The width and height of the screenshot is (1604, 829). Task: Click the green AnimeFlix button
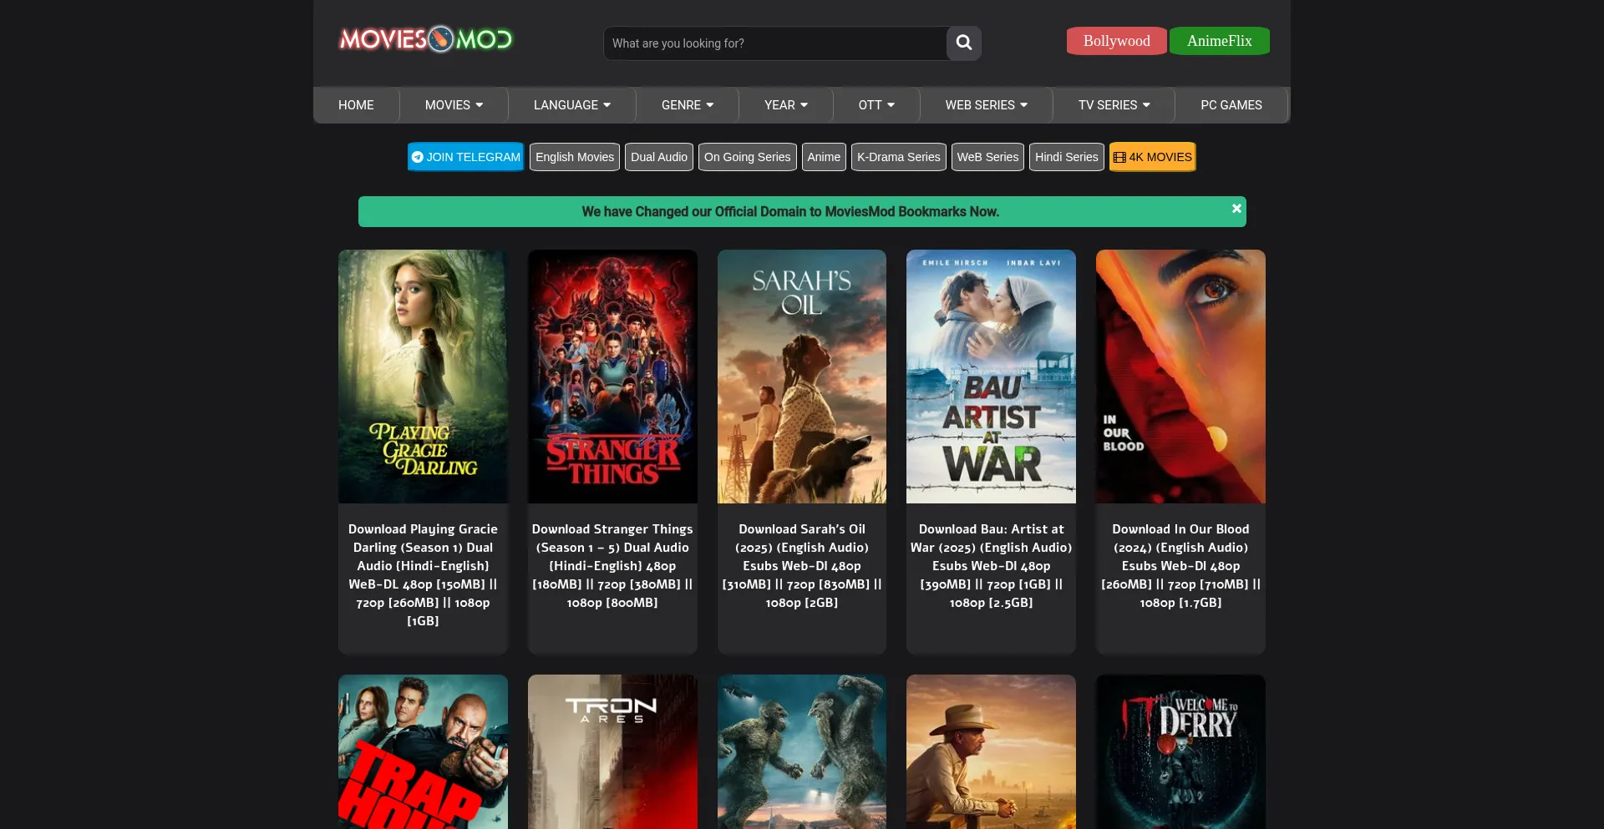[1219, 41]
